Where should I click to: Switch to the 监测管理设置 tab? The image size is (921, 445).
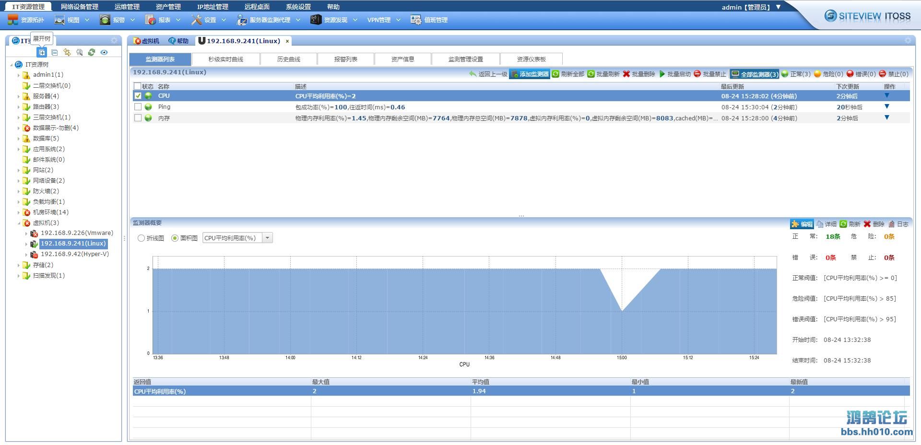[x=466, y=59]
